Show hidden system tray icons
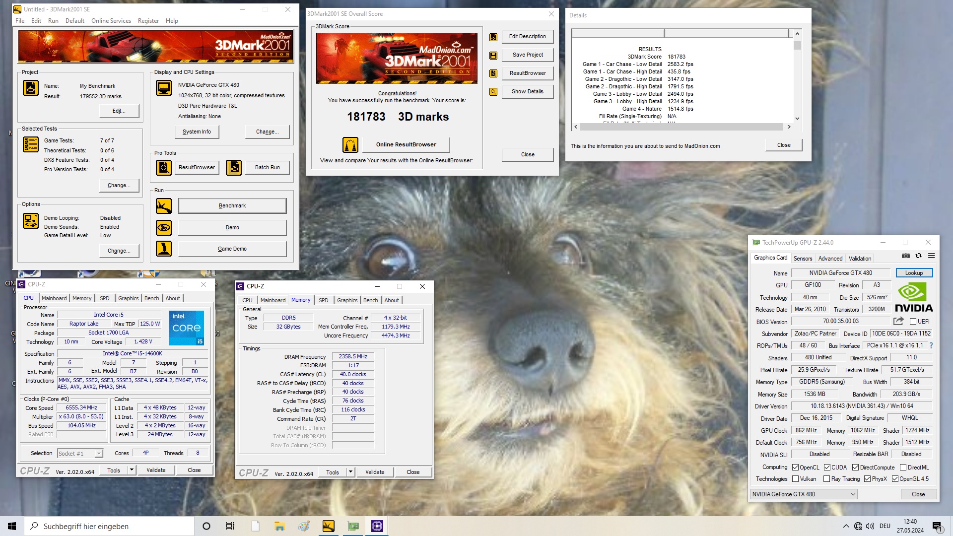The width and height of the screenshot is (953, 536). 846,526
